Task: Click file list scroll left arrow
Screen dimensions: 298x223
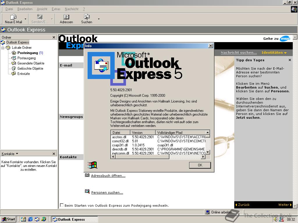Action: (x=113, y=157)
